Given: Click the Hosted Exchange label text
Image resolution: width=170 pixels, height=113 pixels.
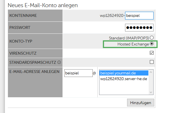Looking at the screenshot, I should (133, 44).
